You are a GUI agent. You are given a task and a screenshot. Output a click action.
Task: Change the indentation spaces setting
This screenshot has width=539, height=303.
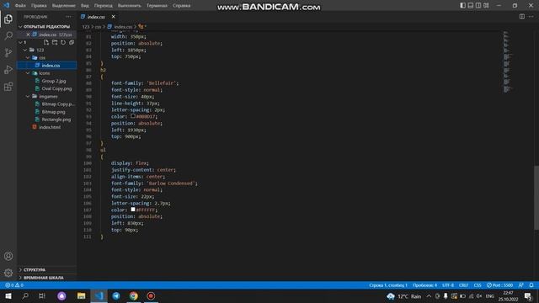pos(424,285)
